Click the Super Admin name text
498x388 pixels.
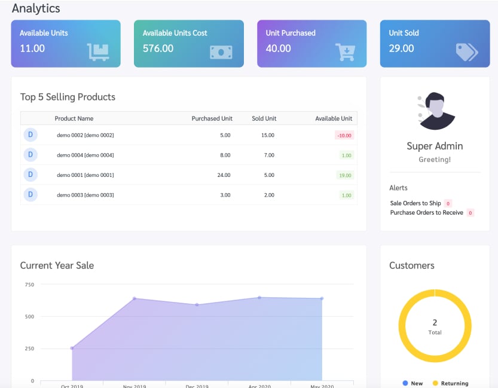435,146
